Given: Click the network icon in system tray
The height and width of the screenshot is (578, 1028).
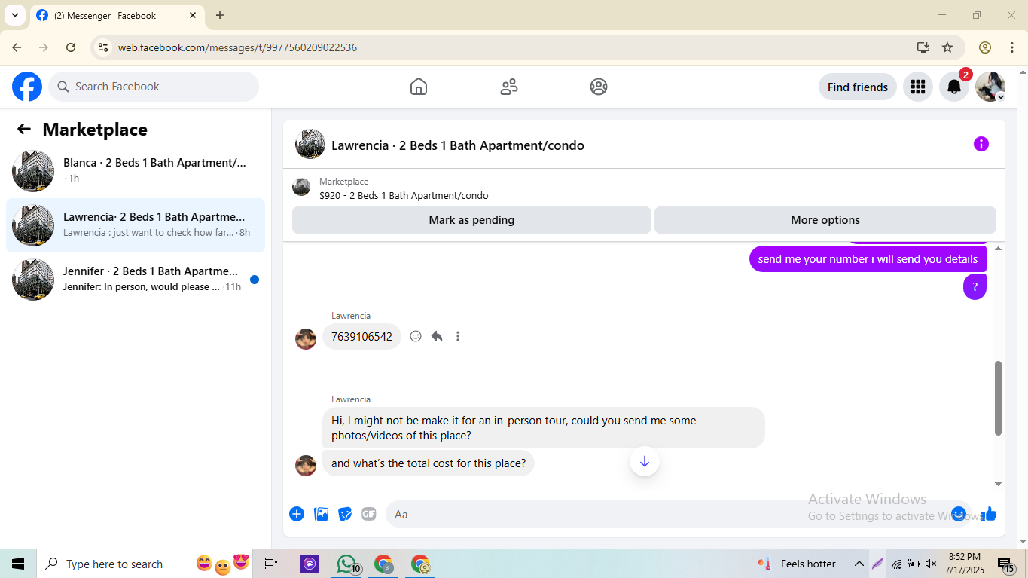Looking at the screenshot, I should [x=896, y=564].
